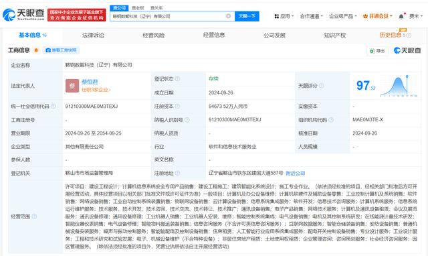
Task: Clear the search box with the X icon
Action: (x=229, y=16)
